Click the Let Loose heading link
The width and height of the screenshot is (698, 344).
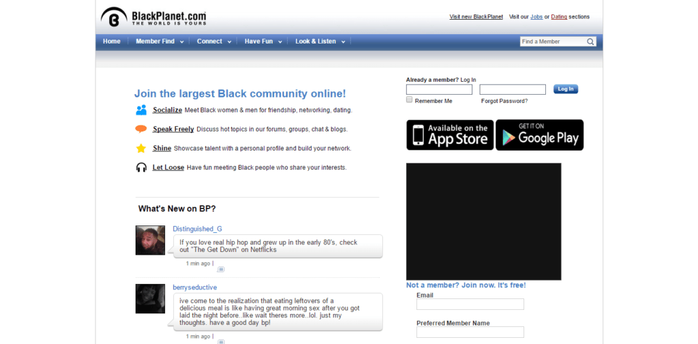tap(168, 168)
